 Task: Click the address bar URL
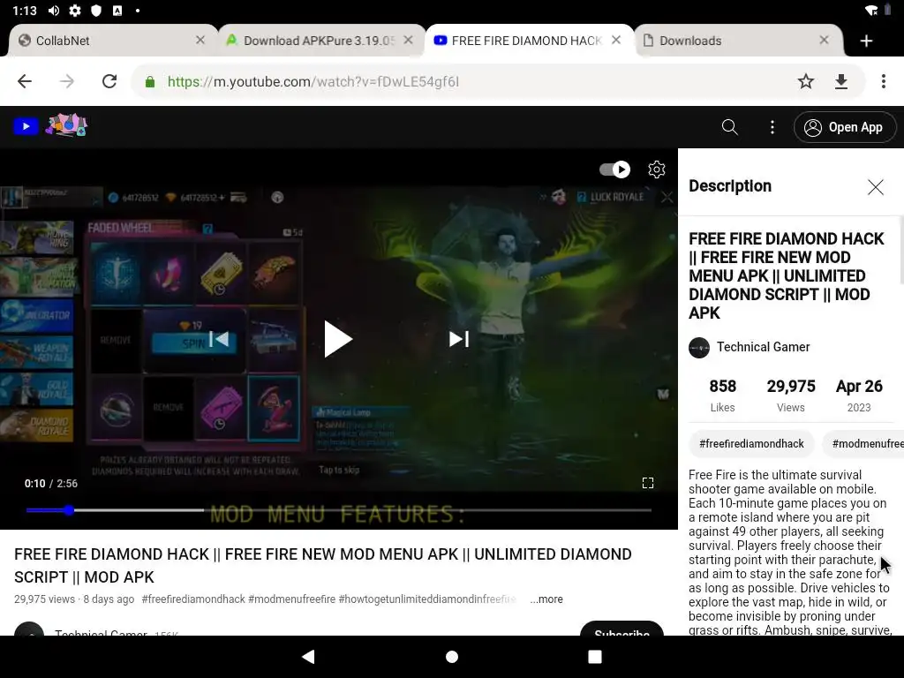[313, 82]
